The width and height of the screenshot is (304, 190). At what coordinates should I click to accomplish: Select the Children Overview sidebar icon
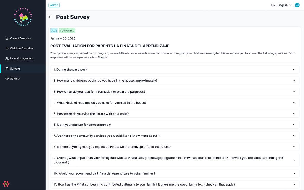tap(7, 48)
